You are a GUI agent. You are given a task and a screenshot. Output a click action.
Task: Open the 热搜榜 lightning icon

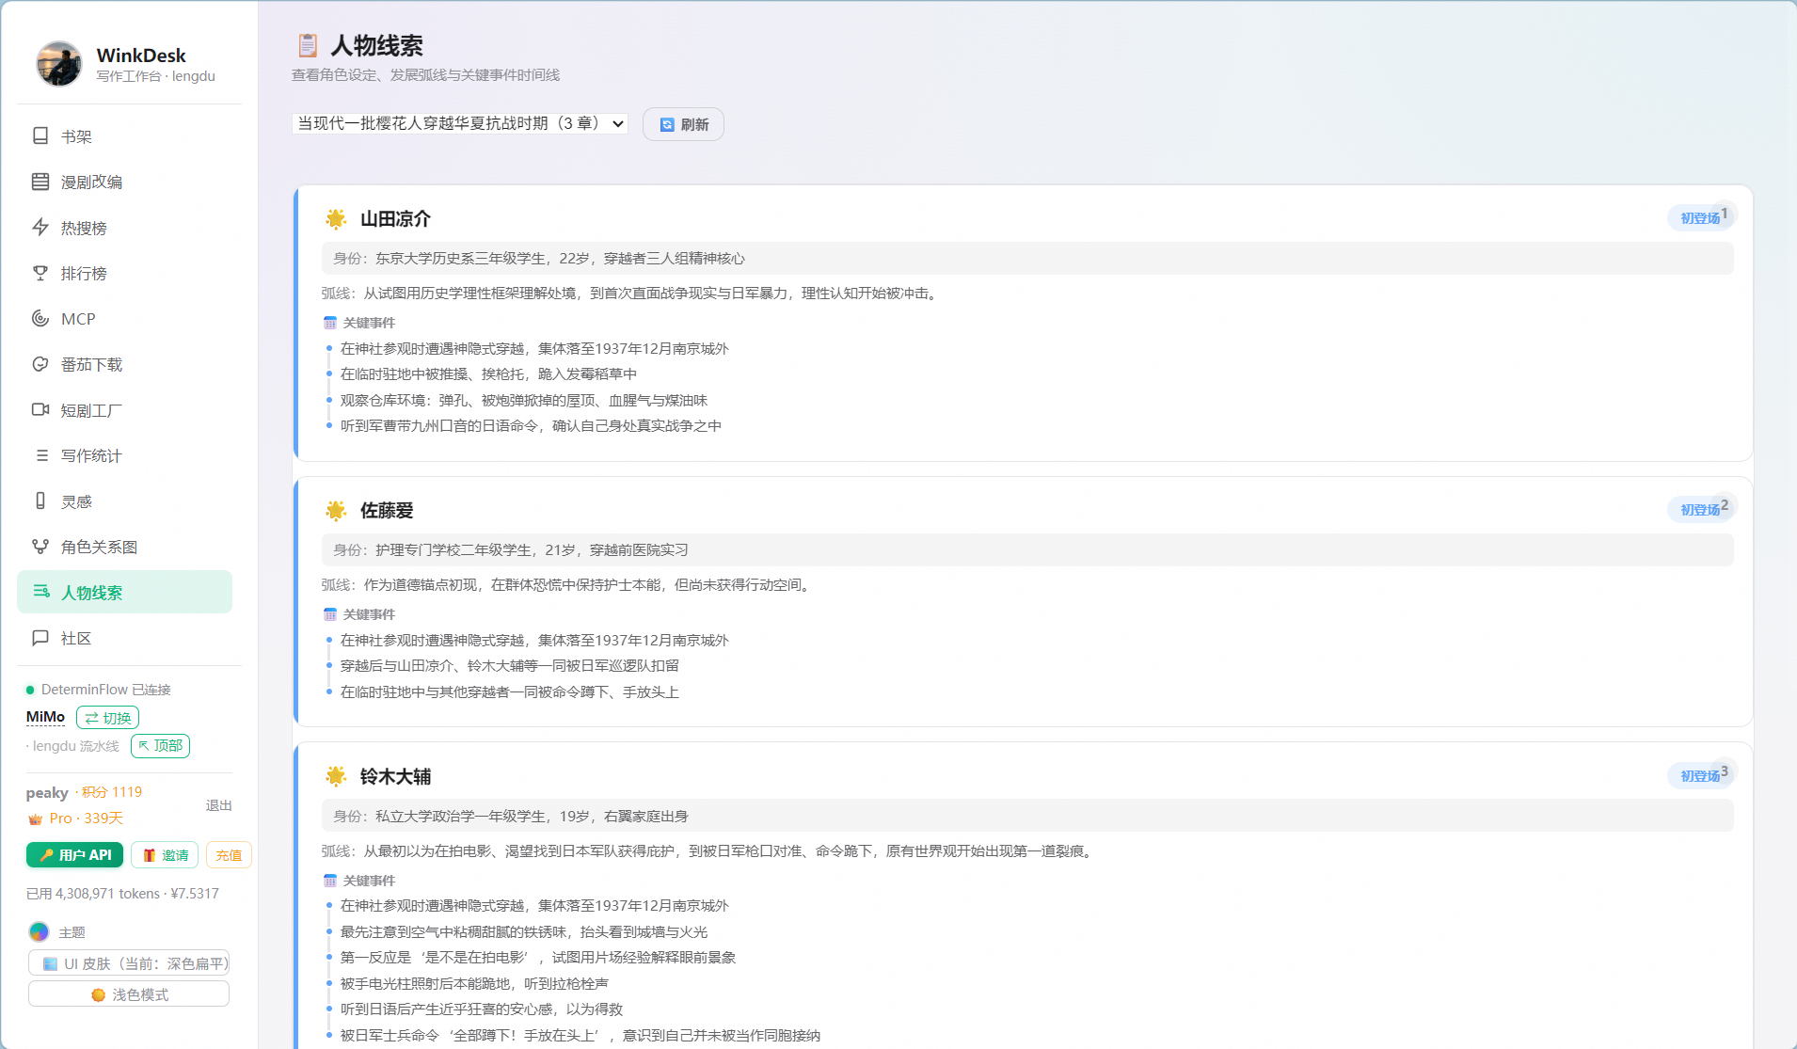tap(40, 228)
